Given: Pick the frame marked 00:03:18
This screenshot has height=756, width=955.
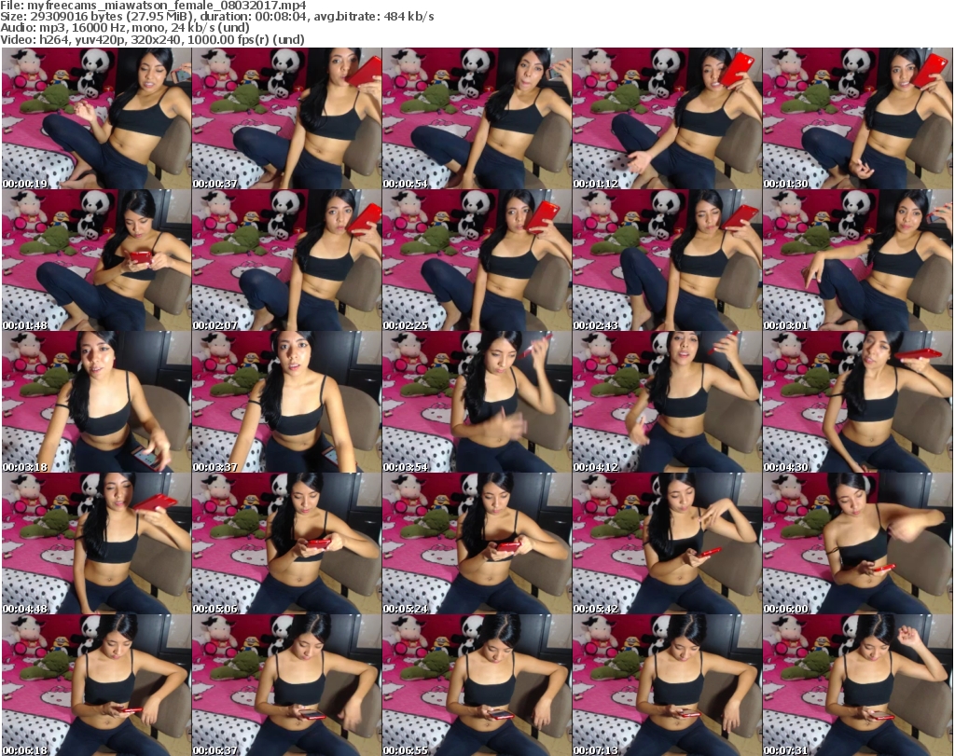Looking at the screenshot, I should click(97, 403).
